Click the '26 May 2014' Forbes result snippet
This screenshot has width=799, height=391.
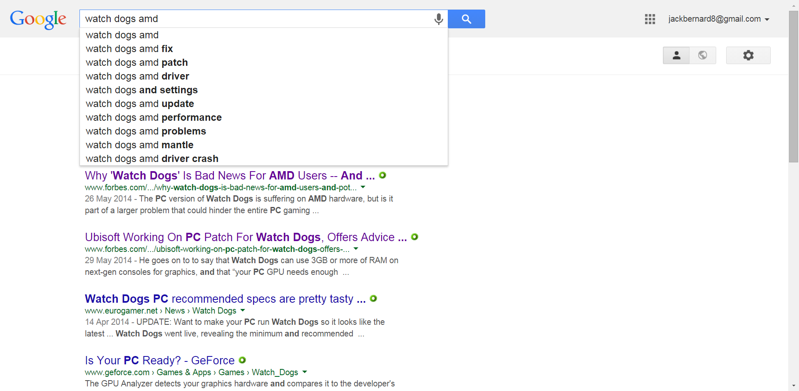coord(239,205)
